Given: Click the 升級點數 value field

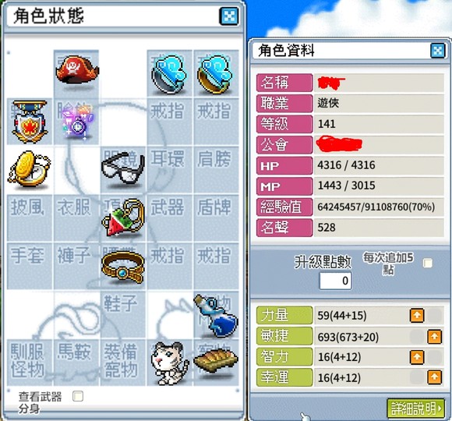Looking at the screenshot, I should click(335, 281).
